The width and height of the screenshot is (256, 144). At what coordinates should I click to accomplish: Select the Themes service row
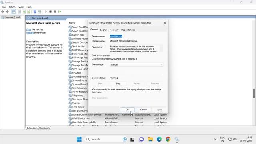click(x=76, y=103)
